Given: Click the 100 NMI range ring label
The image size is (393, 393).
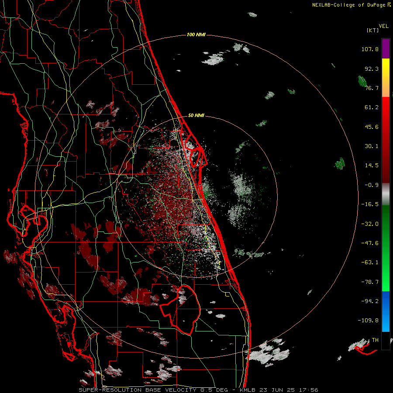Looking at the screenshot, I should (196, 34).
